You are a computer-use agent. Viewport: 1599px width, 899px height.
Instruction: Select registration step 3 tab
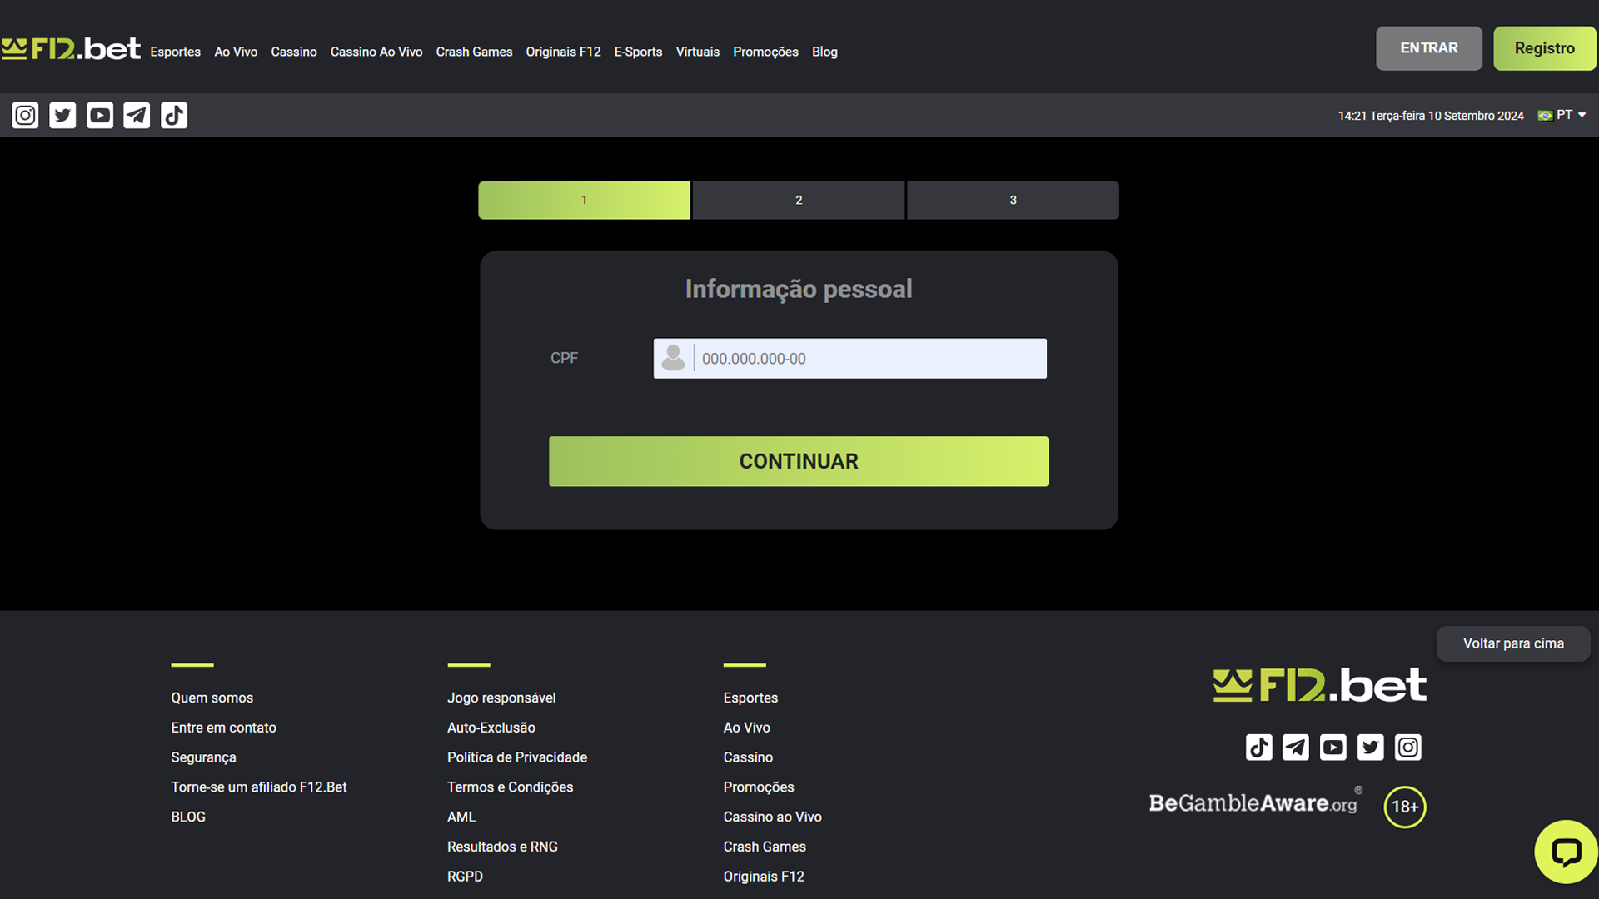point(1012,200)
